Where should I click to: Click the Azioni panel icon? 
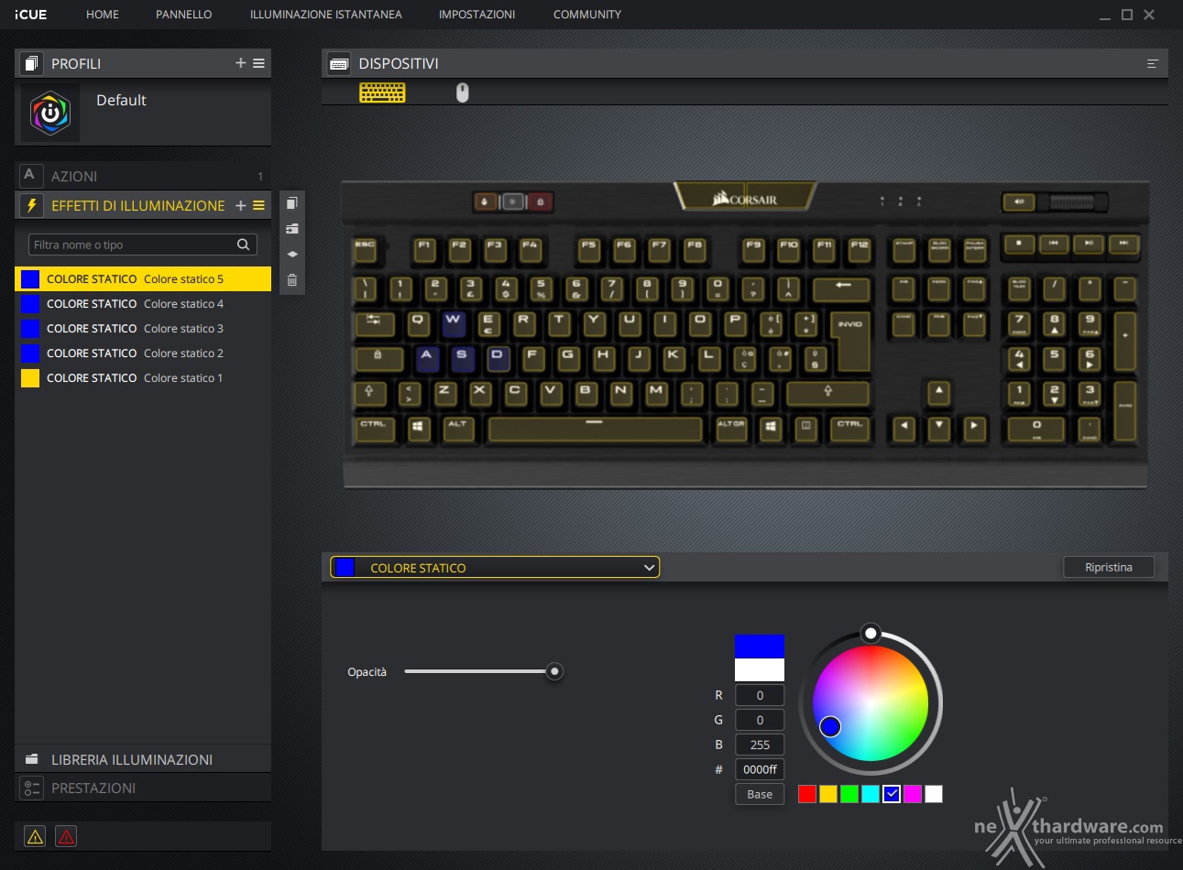(x=29, y=175)
